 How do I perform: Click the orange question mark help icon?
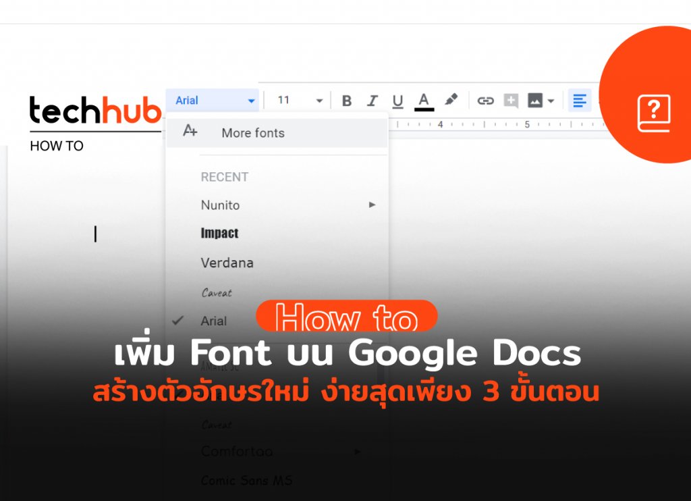point(654,111)
